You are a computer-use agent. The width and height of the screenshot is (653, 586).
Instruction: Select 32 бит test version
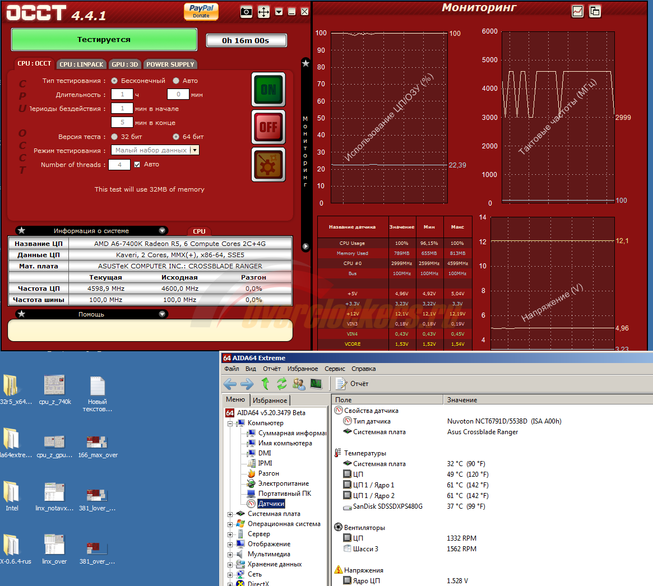(114, 137)
